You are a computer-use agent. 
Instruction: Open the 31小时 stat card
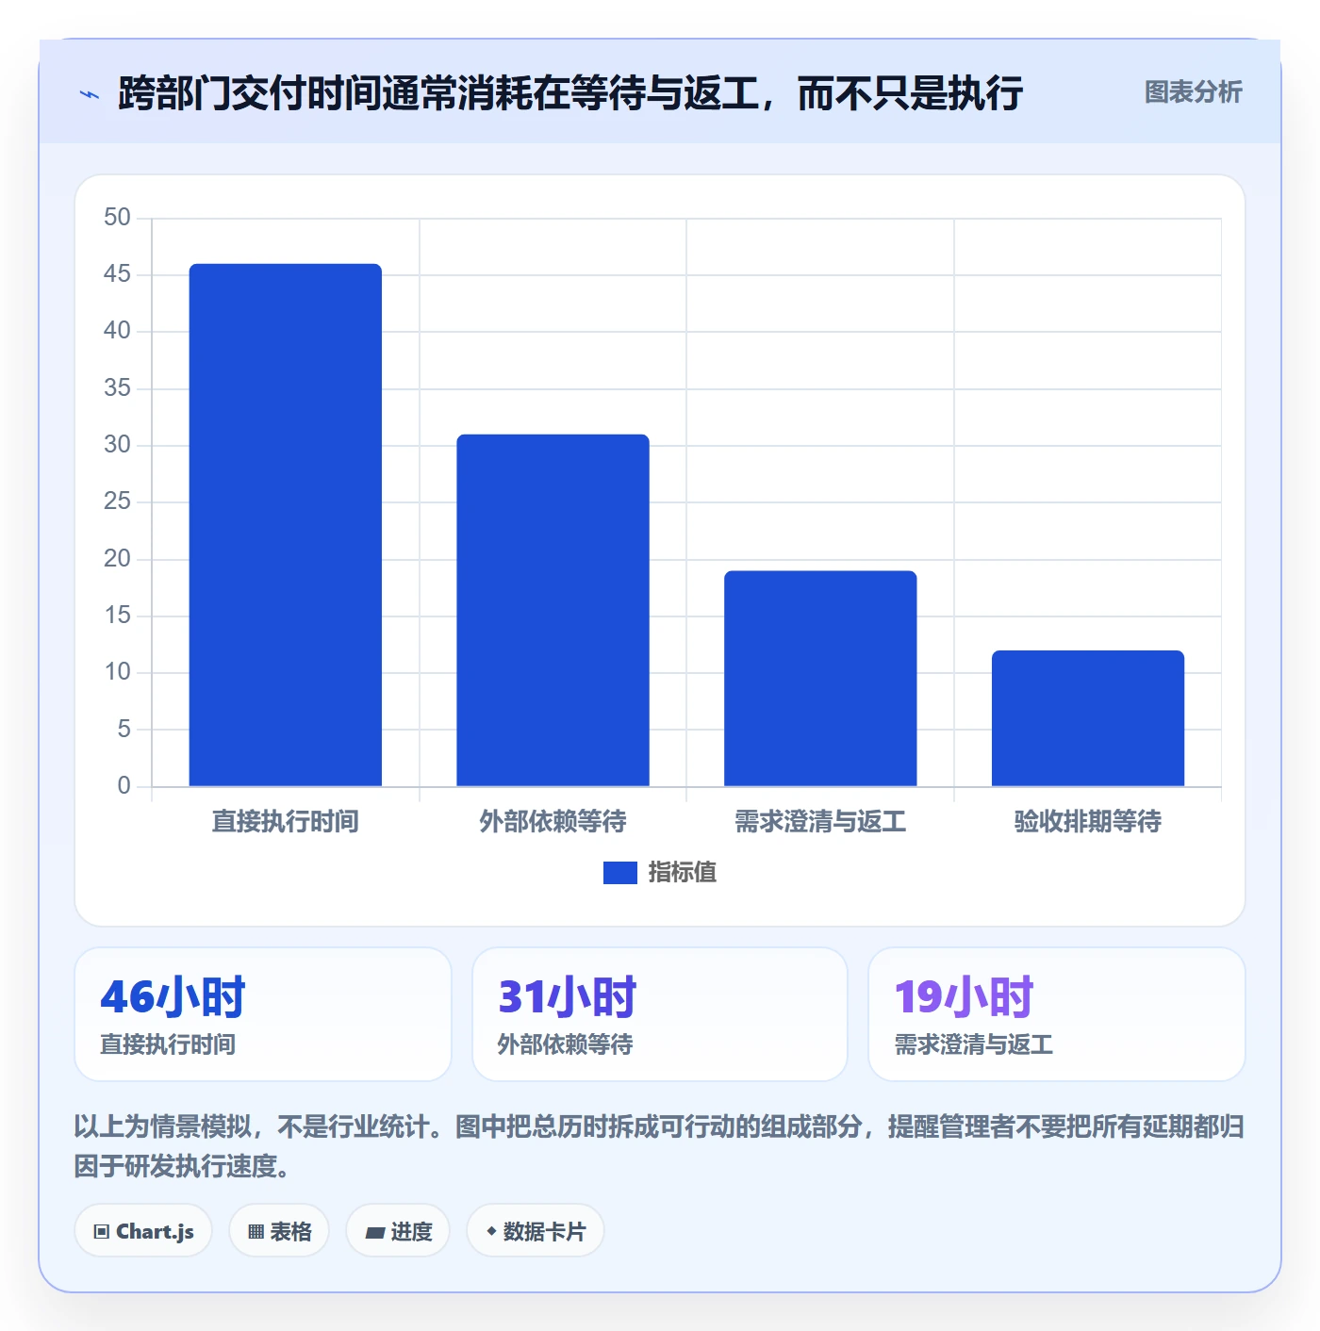[x=660, y=1014]
